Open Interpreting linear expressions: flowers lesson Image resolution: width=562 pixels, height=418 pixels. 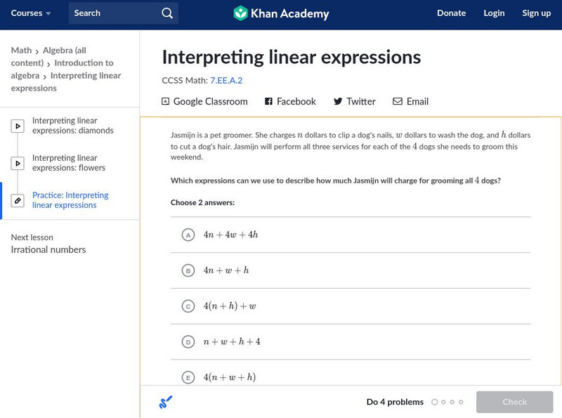point(69,163)
